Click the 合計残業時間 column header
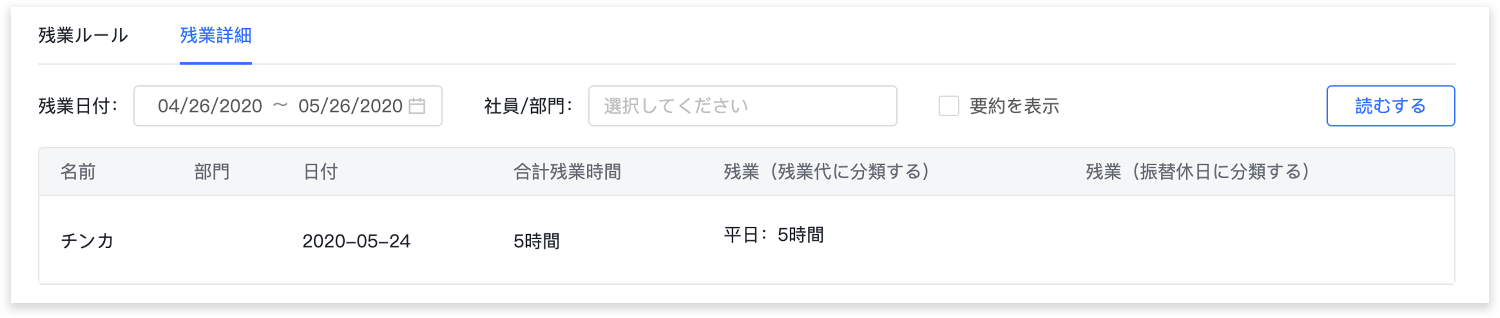The height and width of the screenshot is (318, 1500). tap(567, 172)
